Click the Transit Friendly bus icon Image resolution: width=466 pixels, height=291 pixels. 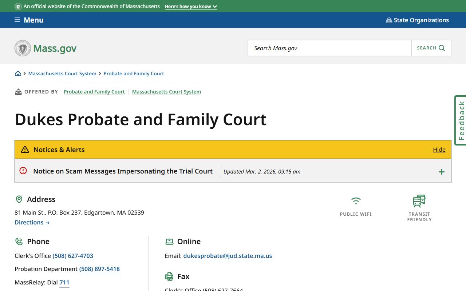[419, 201]
